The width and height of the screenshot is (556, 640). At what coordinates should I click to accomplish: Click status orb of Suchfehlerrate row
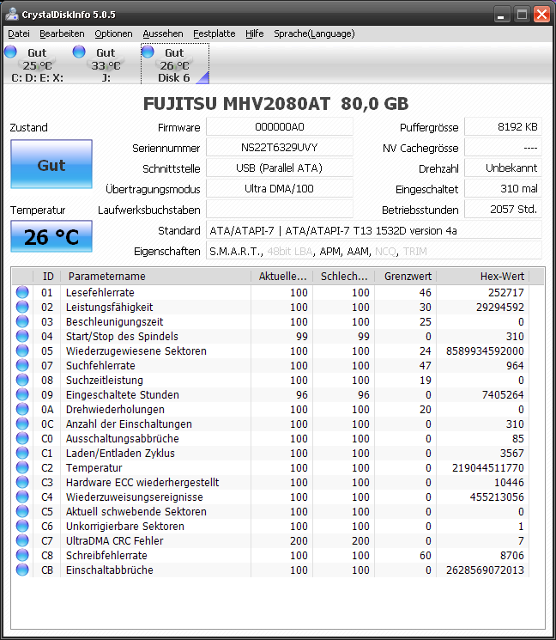[22, 365]
